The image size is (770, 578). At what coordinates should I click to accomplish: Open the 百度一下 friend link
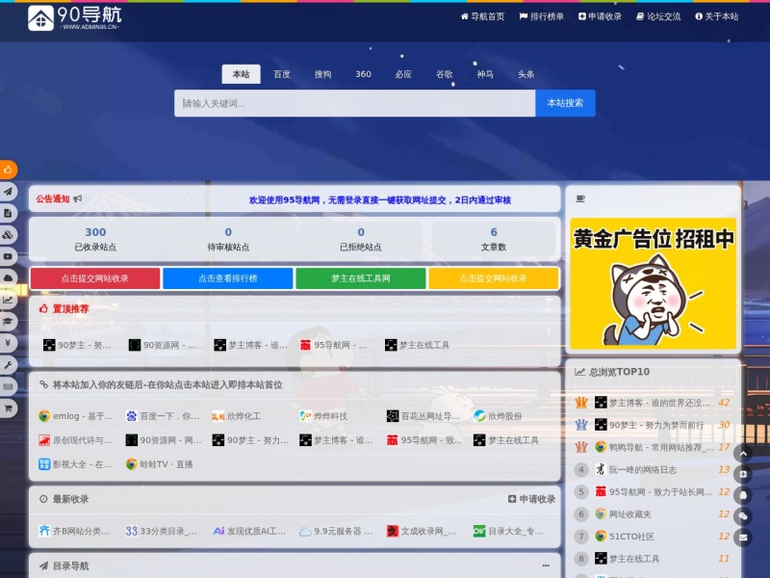163,416
